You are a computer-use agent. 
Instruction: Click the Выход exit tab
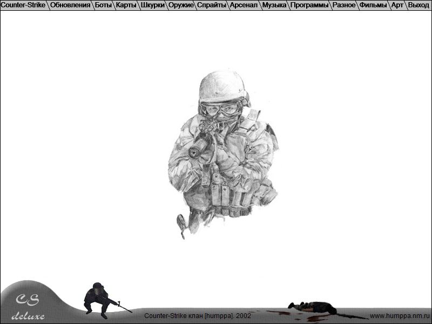pos(418,5)
